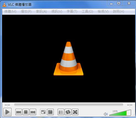This screenshot has height=118, width=136.
Task: Open the 字幕(T) menu
Action: [x=72, y=11]
